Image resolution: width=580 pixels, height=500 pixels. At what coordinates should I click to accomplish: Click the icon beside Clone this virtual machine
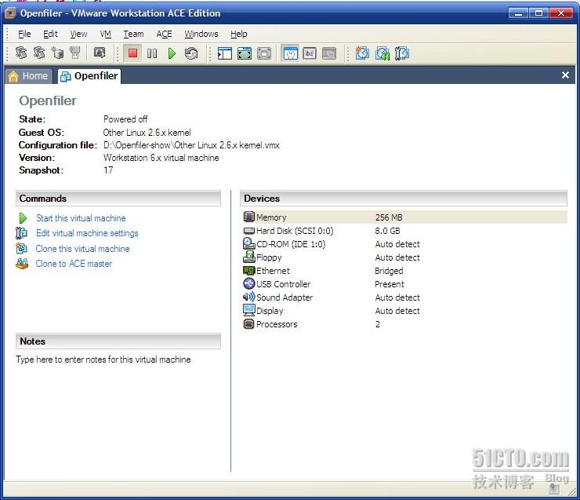click(x=21, y=248)
